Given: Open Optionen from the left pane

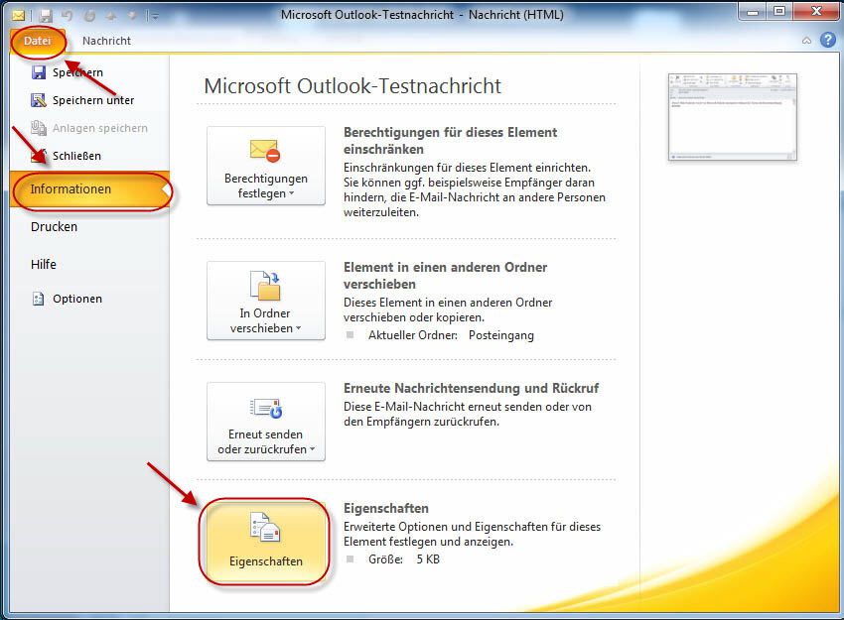Looking at the screenshot, I should click(x=75, y=299).
